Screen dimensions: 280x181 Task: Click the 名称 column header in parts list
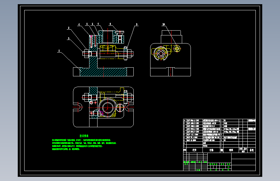212,150
